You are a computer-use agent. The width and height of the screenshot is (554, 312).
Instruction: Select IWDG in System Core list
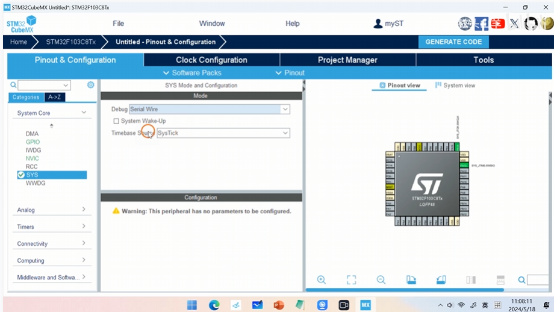33,150
